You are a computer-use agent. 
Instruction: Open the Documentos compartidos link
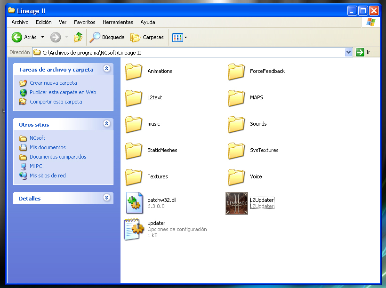click(58, 157)
